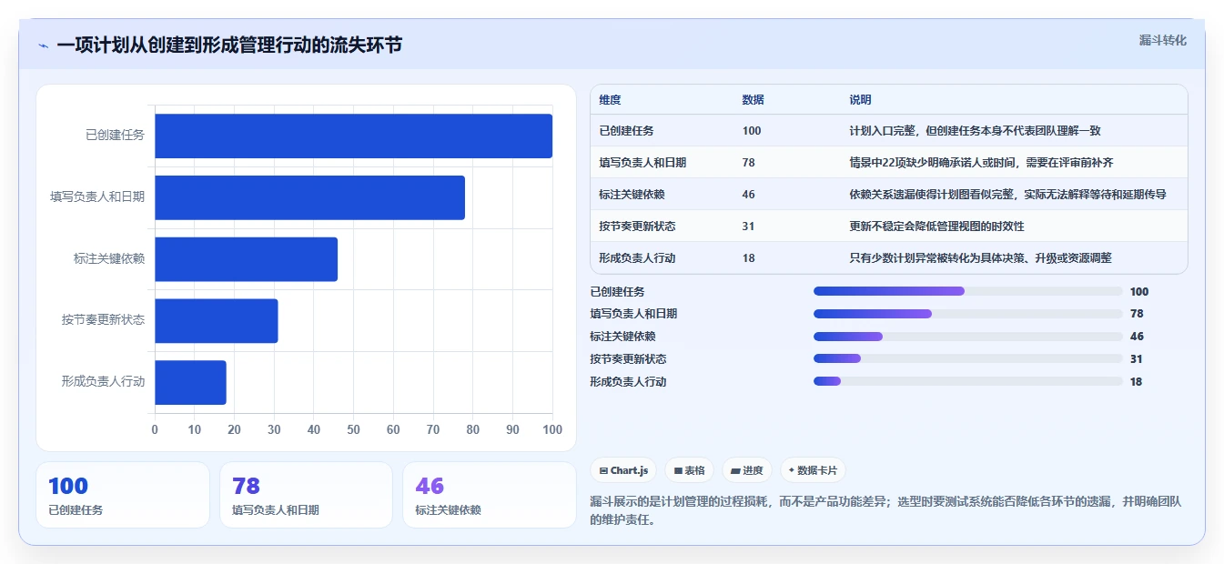Click table cell 填写负责人和日期 in 维度 column
The width and height of the screenshot is (1224, 564).
pyautogui.click(x=642, y=163)
